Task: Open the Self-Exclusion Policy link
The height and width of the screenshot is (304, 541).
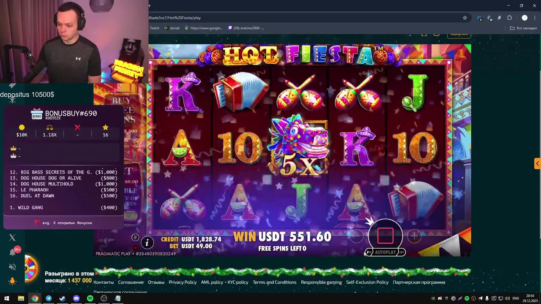Action: point(367,282)
